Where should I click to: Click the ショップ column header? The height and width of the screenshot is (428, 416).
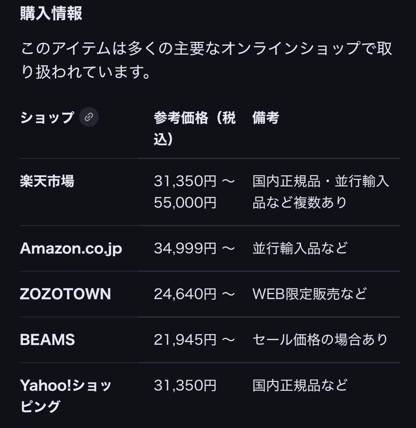[x=47, y=117]
